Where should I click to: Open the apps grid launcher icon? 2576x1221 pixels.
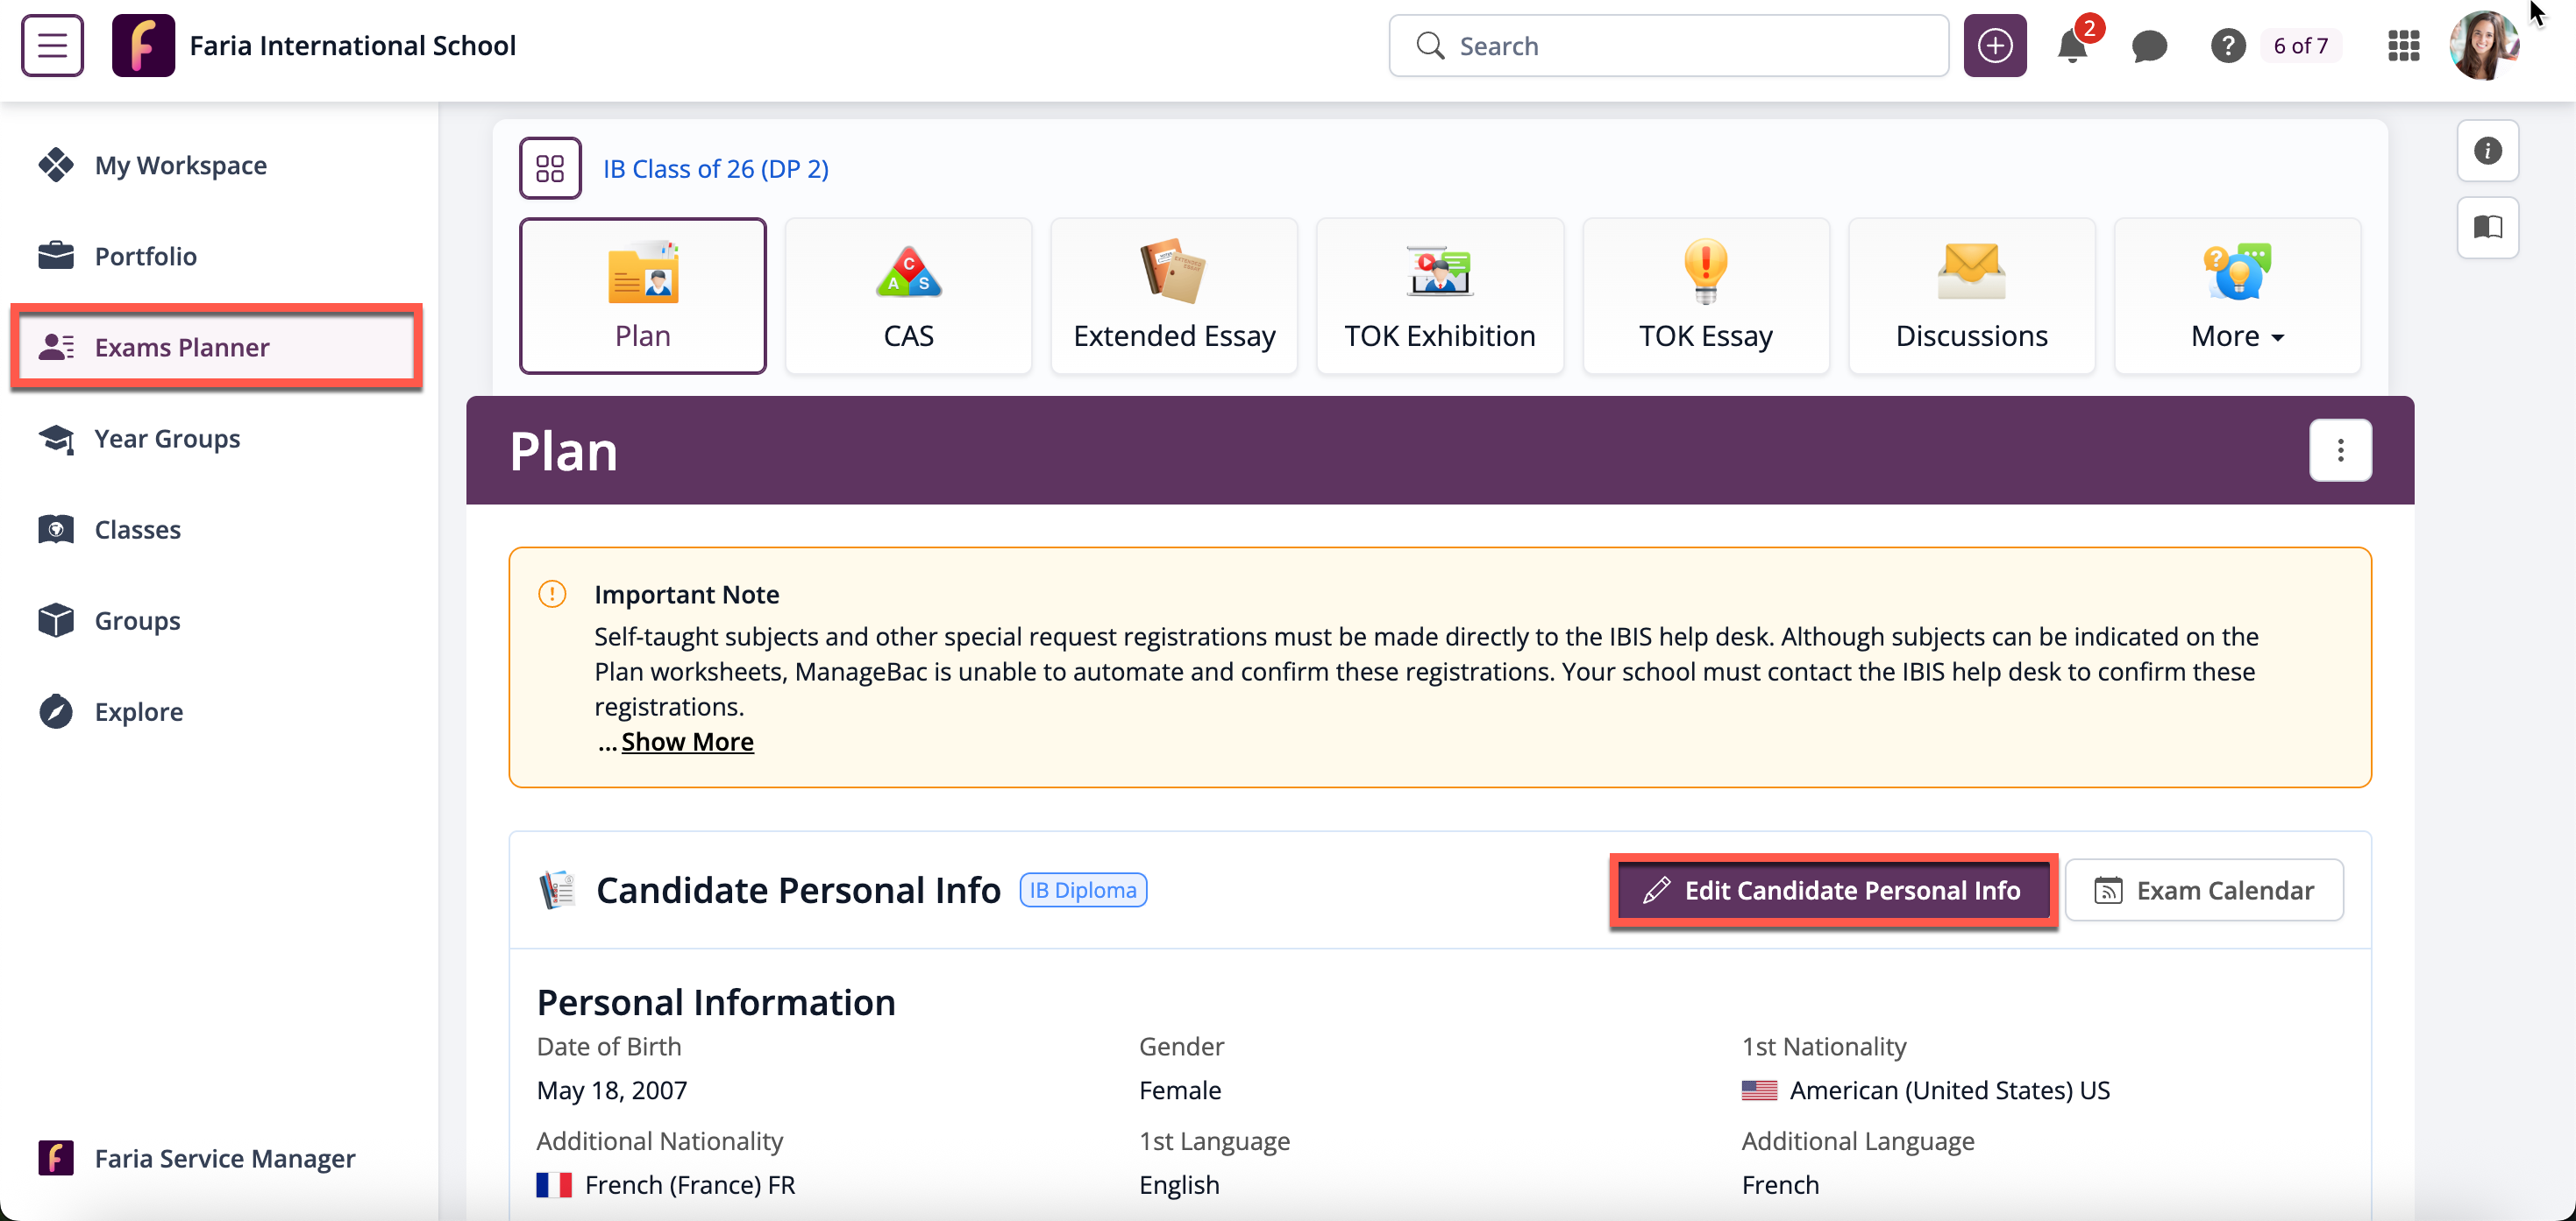(2403, 46)
